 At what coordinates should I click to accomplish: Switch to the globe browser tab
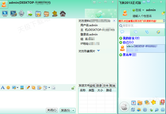158,32
